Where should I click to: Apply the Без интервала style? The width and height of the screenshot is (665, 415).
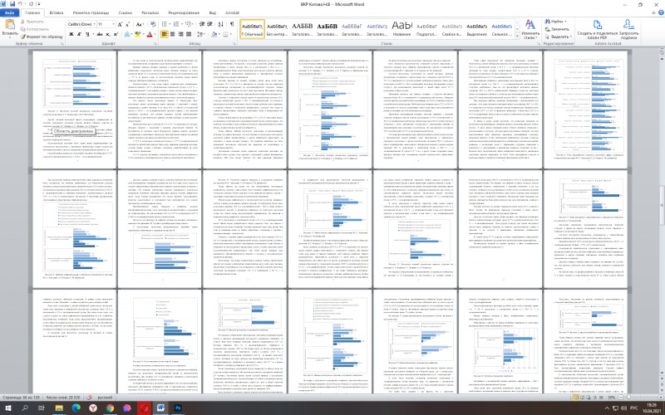coord(277,29)
